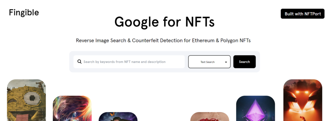Open the yellow emoji building NFT
The width and height of the screenshot is (328, 121).
coord(26,100)
